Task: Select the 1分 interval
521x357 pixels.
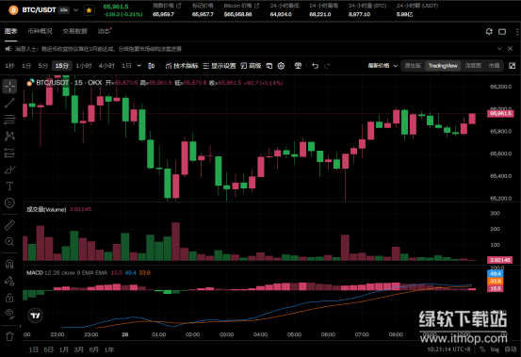Action: click(26, 66)
